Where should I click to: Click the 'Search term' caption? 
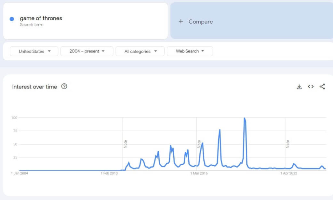(x=32, y=25)
